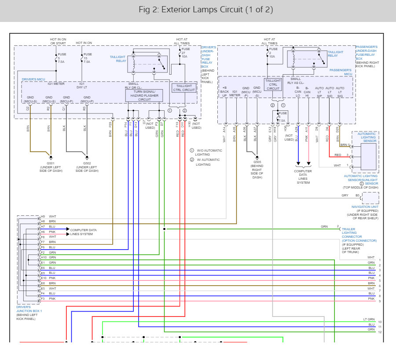Screen dimensions: 396x356
Task: Select the "FUSE 6 7.5A" label
Action: tap(282, 117)
